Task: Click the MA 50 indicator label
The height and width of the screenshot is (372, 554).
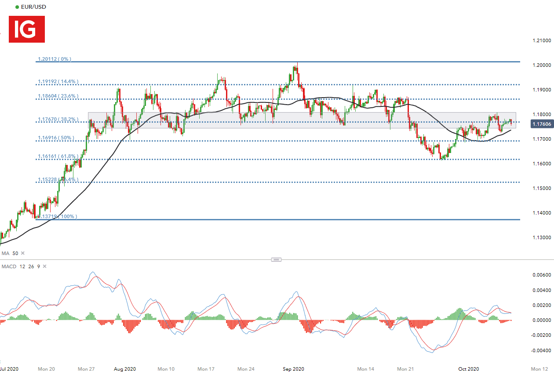Action: pyautogui.click(x=10, y=253)
